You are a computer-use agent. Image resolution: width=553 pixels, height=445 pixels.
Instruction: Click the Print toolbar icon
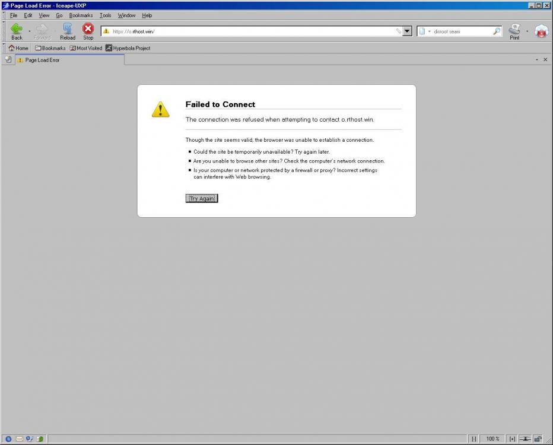point(514,31)
